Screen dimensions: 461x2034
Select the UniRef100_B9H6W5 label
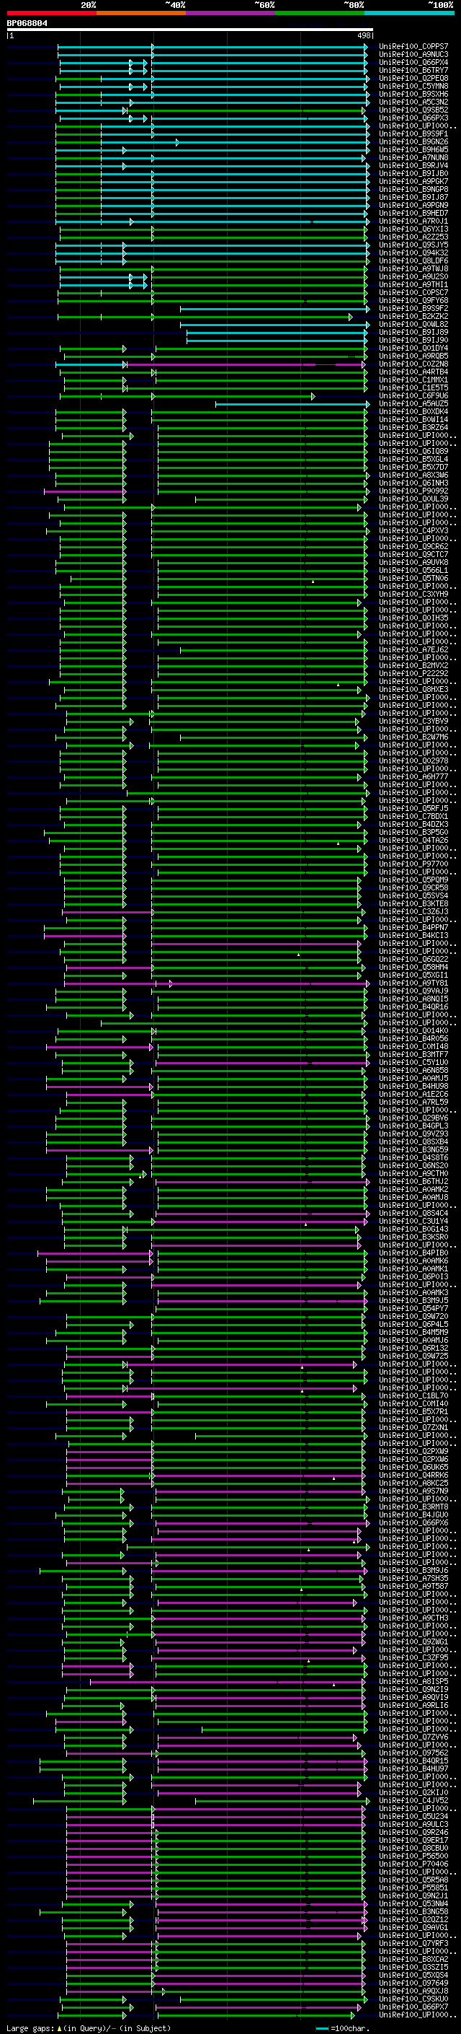coord(413,150)
